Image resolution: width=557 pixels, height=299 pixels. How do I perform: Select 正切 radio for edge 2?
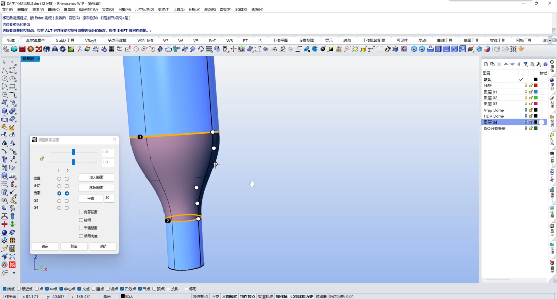pyautogui.click(x=67, y=186)
